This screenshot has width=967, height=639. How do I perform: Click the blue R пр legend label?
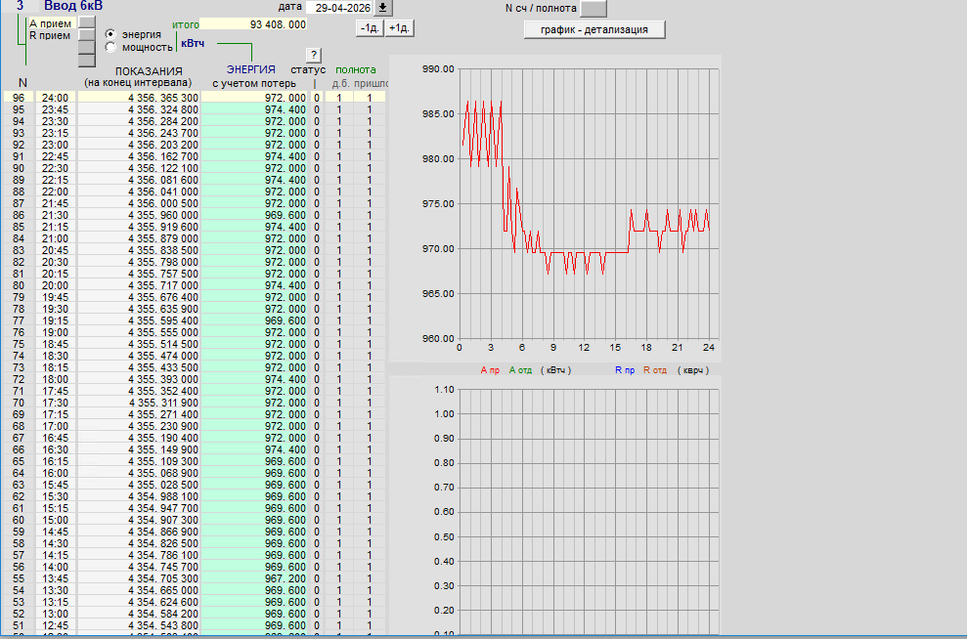pyautogui.click(x=625, y=370)
